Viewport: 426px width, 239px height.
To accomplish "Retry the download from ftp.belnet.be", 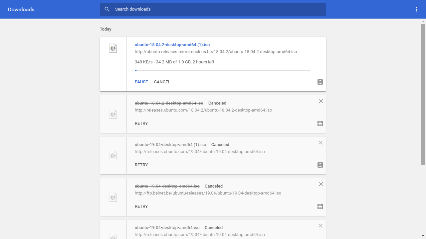I will coord(141,206).
